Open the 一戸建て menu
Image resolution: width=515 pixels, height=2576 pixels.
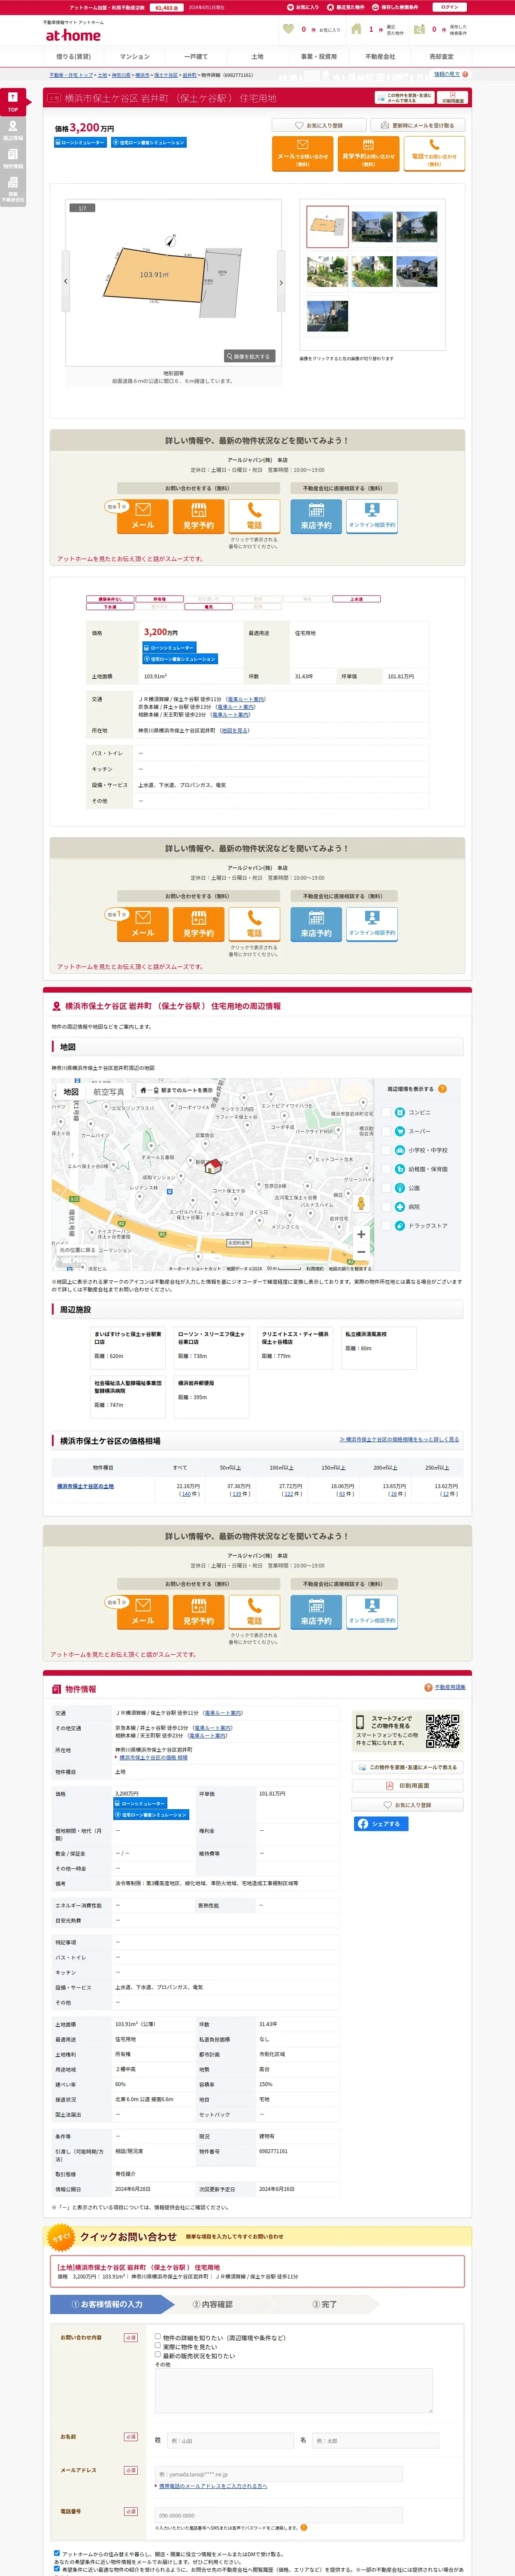196,57
